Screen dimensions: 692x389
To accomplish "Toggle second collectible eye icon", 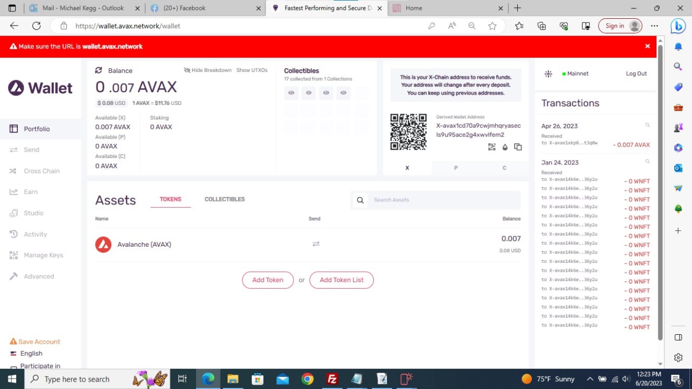I will coord(309,93).
